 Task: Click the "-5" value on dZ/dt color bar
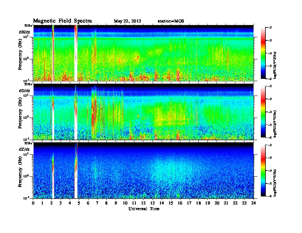click(270, 184)
